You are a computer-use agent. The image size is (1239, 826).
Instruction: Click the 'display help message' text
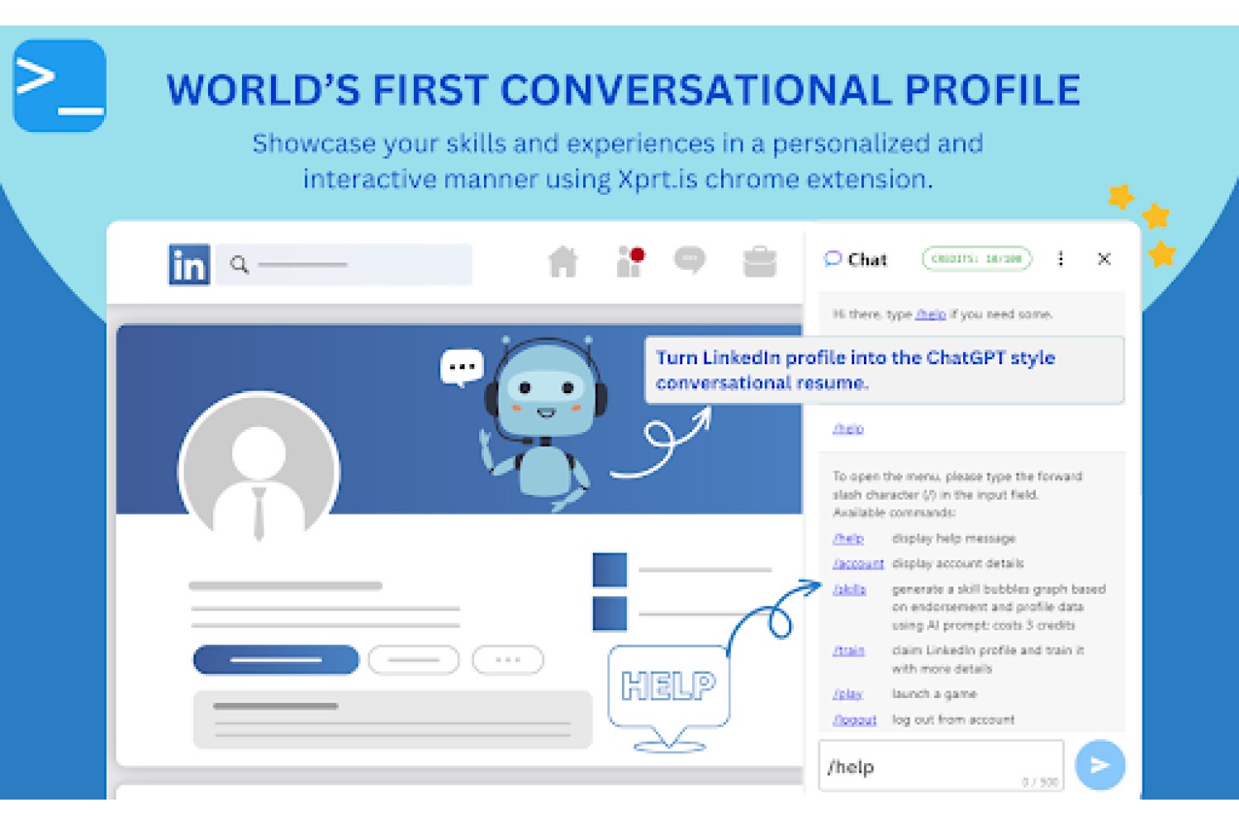coord(954,539)
